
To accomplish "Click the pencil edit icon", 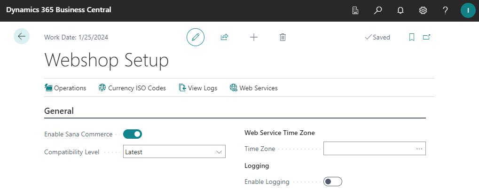I will tap(196, 37).
